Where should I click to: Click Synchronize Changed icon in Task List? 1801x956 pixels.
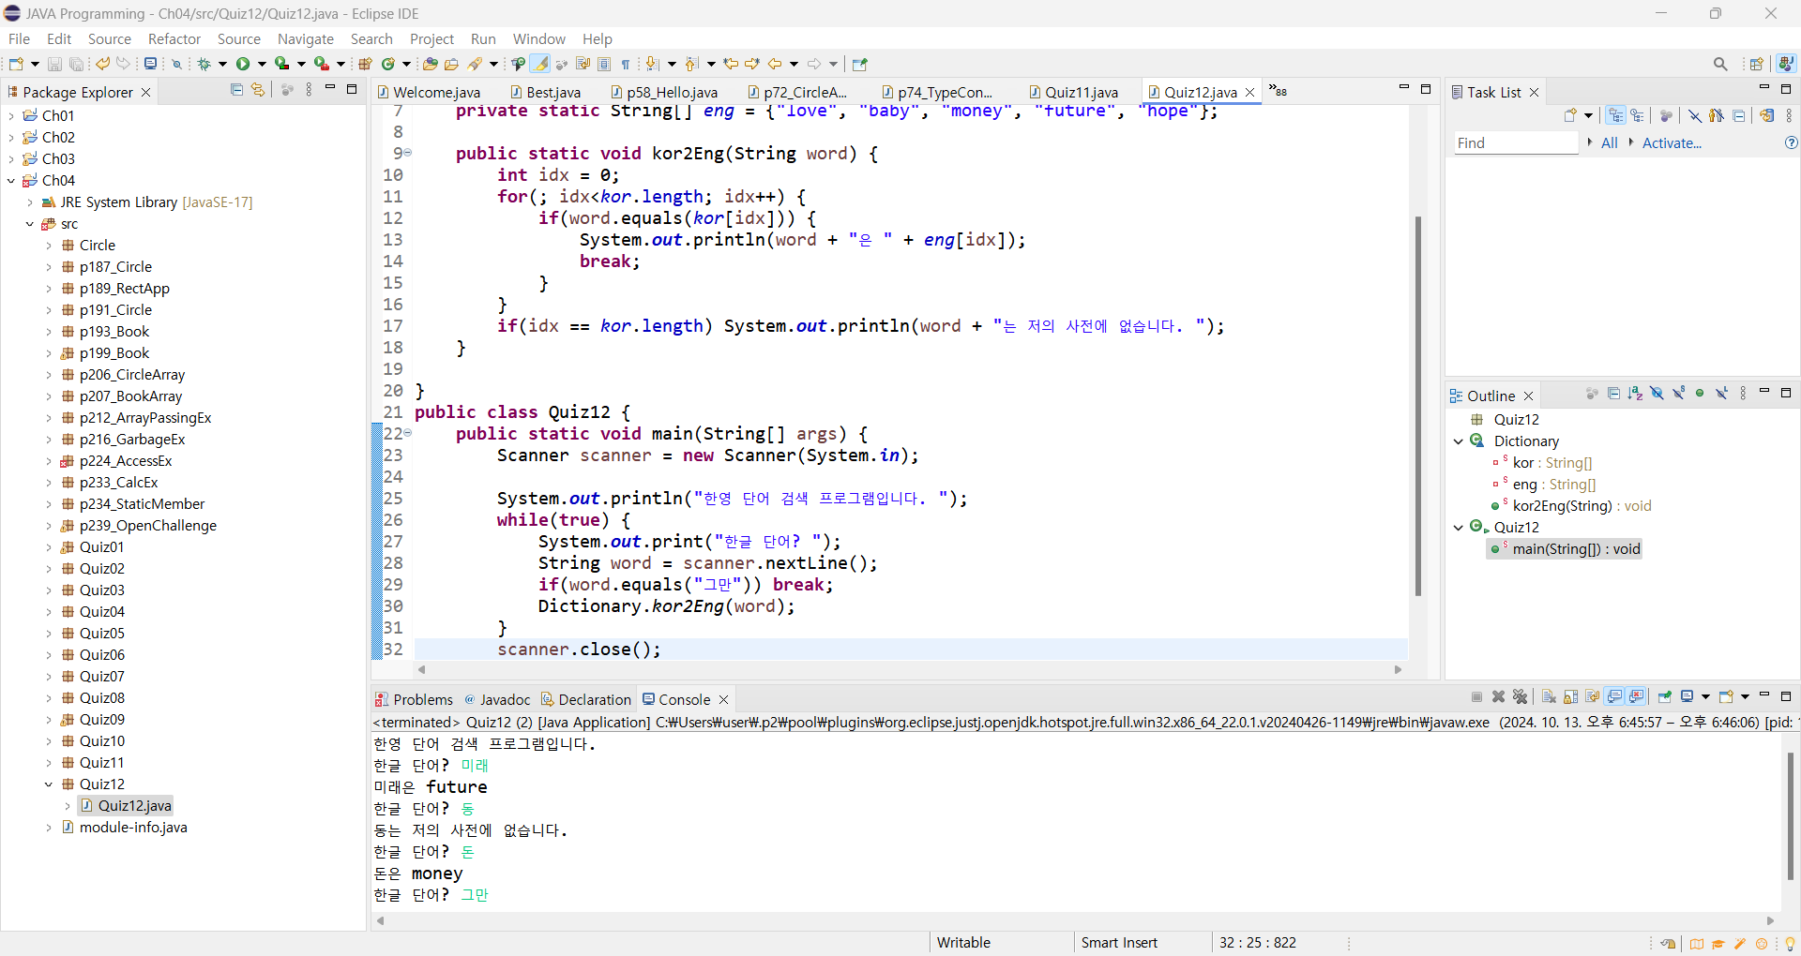click(1766, 115)
